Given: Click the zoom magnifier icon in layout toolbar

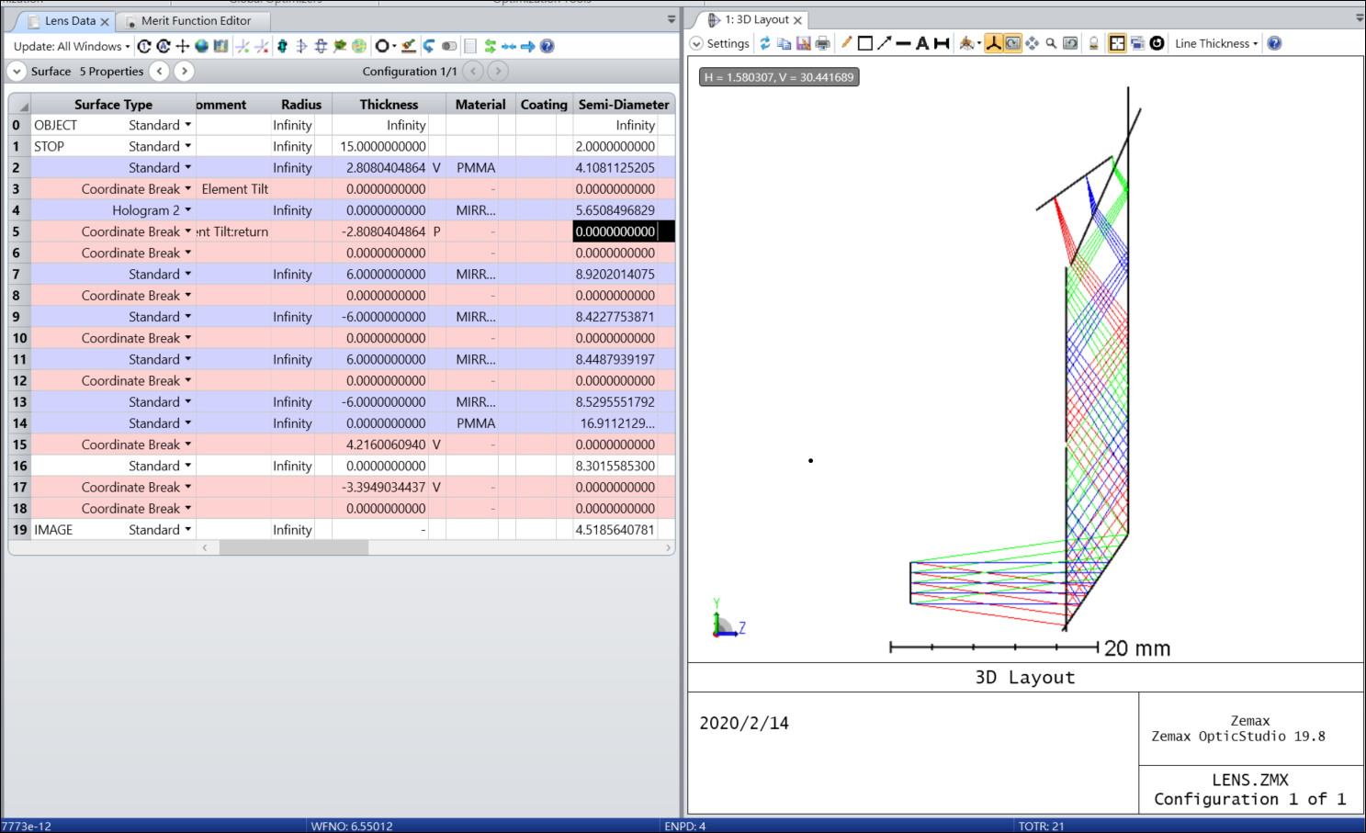Looking at the screenshot, I should click(1051, 43).
